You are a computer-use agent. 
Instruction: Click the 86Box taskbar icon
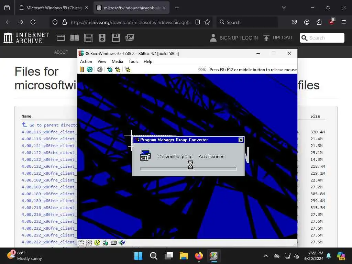(214, 256)
